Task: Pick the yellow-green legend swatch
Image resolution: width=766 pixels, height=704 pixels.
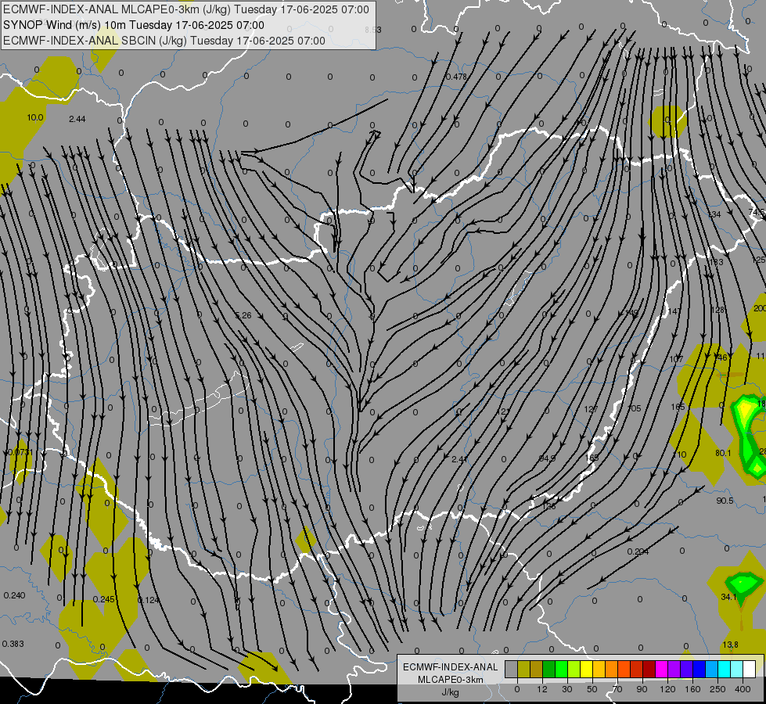Action: click(x=574, y=669)
